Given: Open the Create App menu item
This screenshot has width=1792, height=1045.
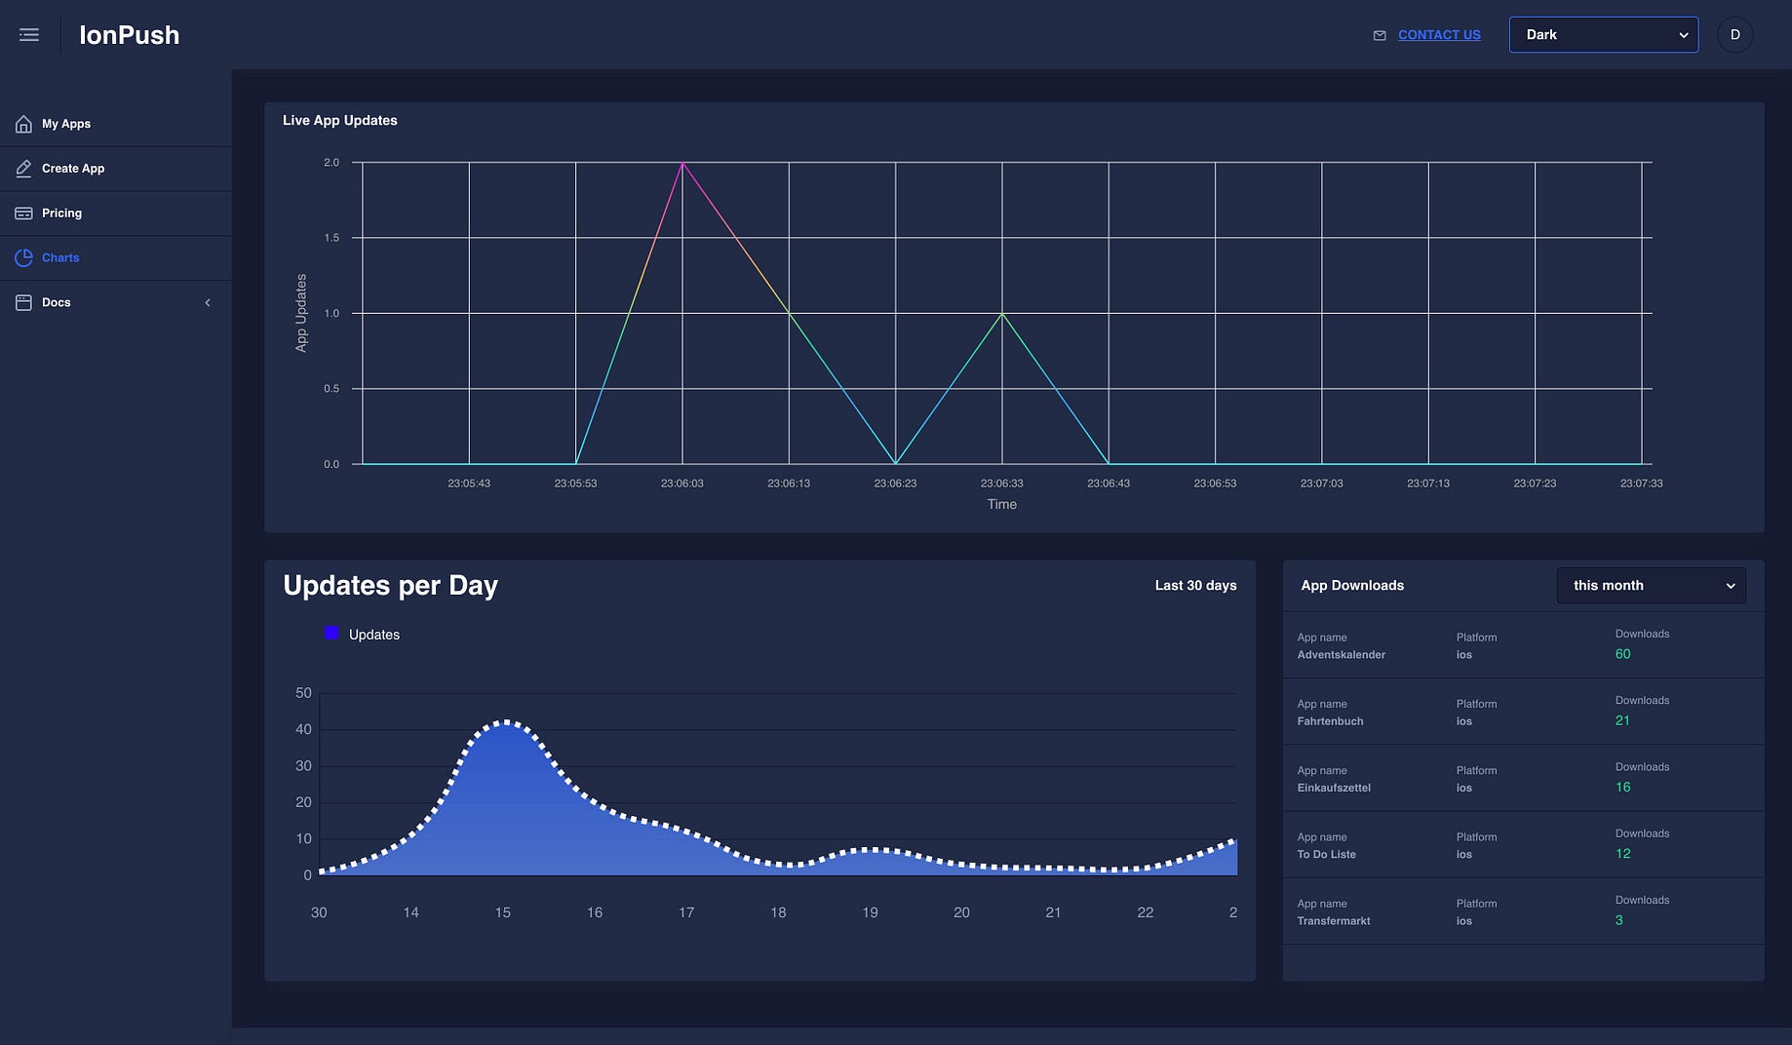Looking at the screenshot, I should pyautogui.click(x=115, y=169).
